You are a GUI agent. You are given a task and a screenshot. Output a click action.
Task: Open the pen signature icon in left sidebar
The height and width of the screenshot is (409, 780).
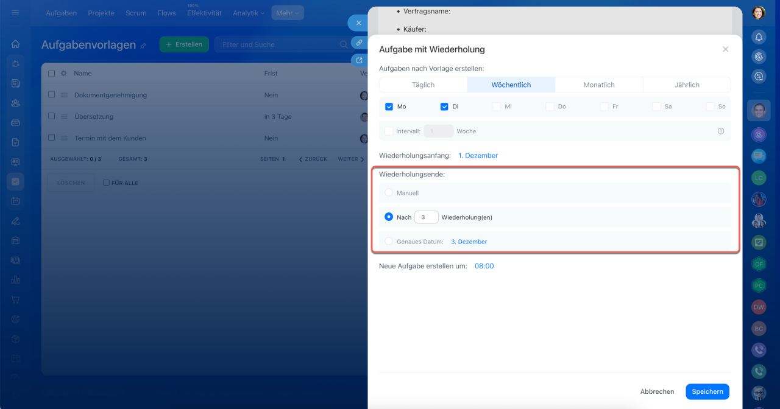tap(15, 221)
